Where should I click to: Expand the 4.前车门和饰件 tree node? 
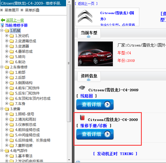tap(7, 88)
